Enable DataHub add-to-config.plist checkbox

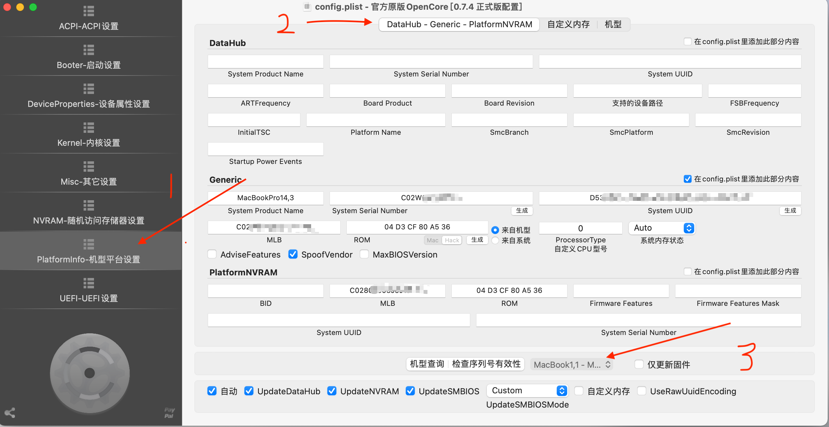click(x=687, y=41)
